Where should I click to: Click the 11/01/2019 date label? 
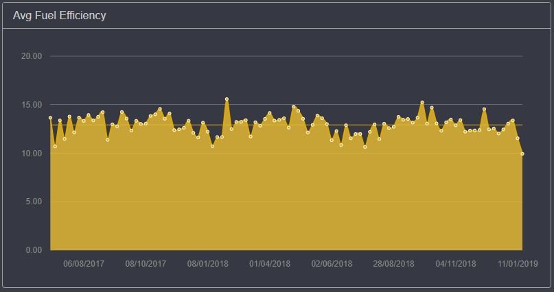[518, 264]
